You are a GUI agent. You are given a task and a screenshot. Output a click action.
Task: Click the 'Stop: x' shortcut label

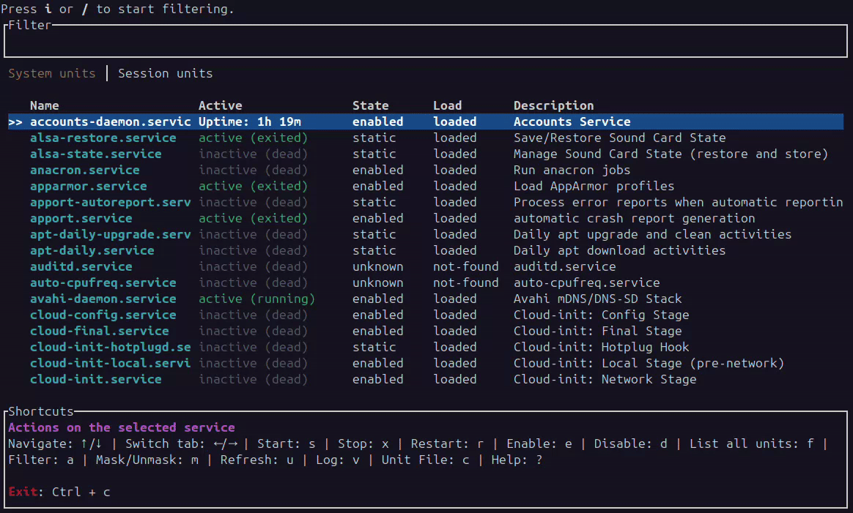[363, 443]
